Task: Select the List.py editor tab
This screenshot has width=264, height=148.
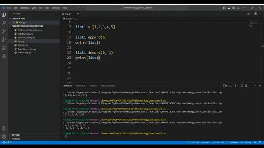Action: pos(68,14)
